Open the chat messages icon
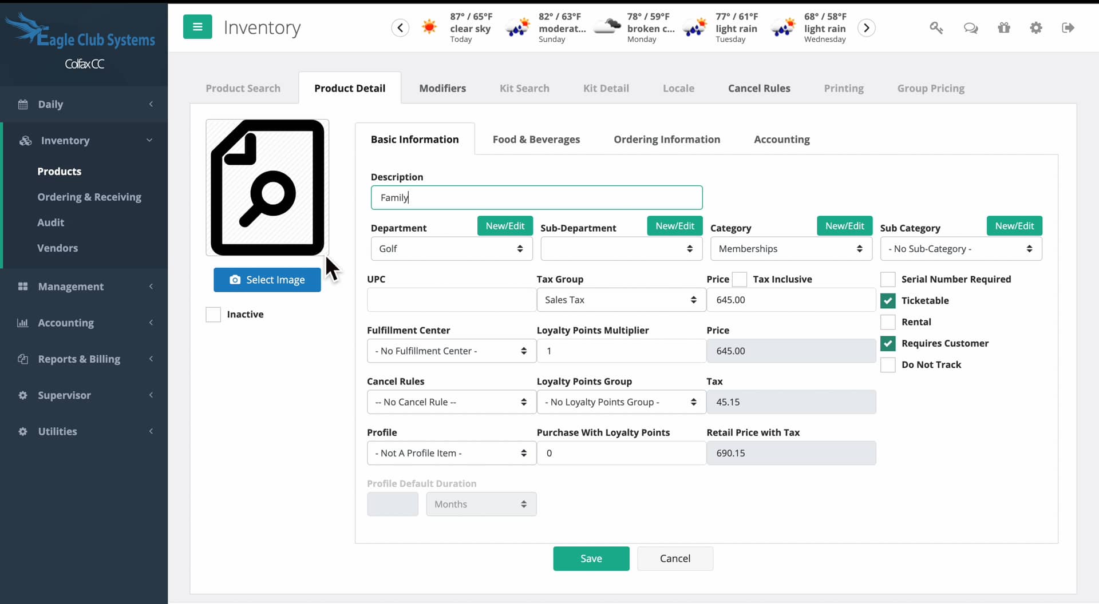1099x604 pixels. [x=971, y=27]
